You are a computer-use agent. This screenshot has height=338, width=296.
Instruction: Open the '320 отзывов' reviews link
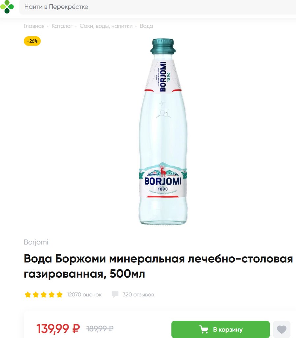point(138,294)
